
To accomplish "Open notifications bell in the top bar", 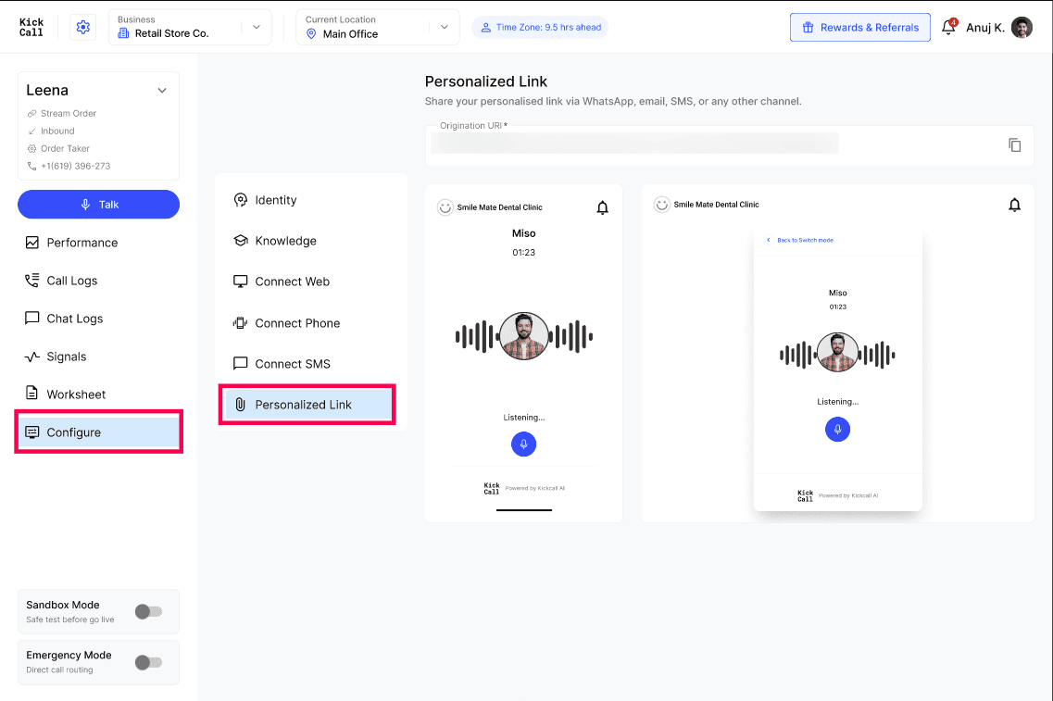I will tap(948, 27).
